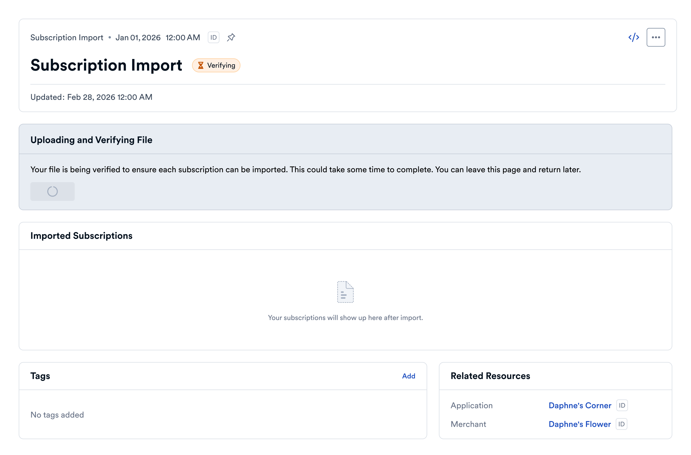Click the empty document placeholder icon
The width and height of the screenshot is (691, 455).
(x=345, y=292)
